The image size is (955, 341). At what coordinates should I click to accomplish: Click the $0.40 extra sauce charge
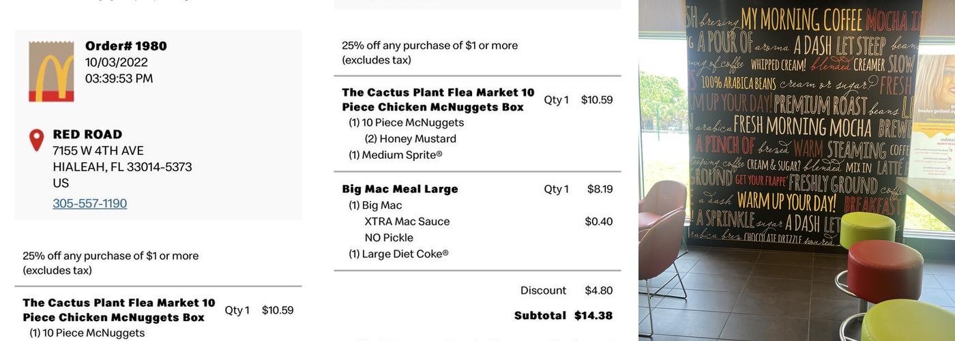pyautogui.click(x=598, y=222)
